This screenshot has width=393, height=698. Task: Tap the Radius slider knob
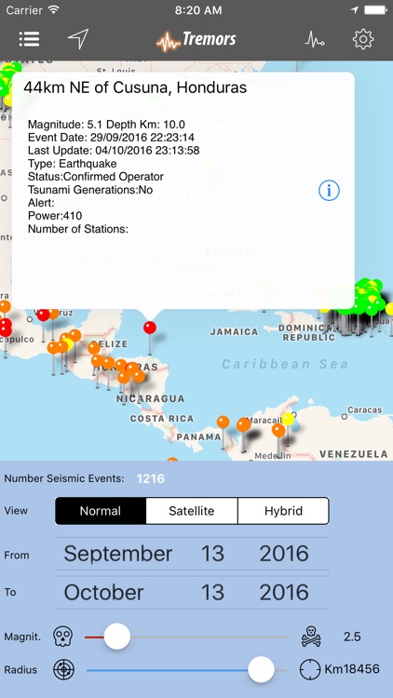coord(261,669)
